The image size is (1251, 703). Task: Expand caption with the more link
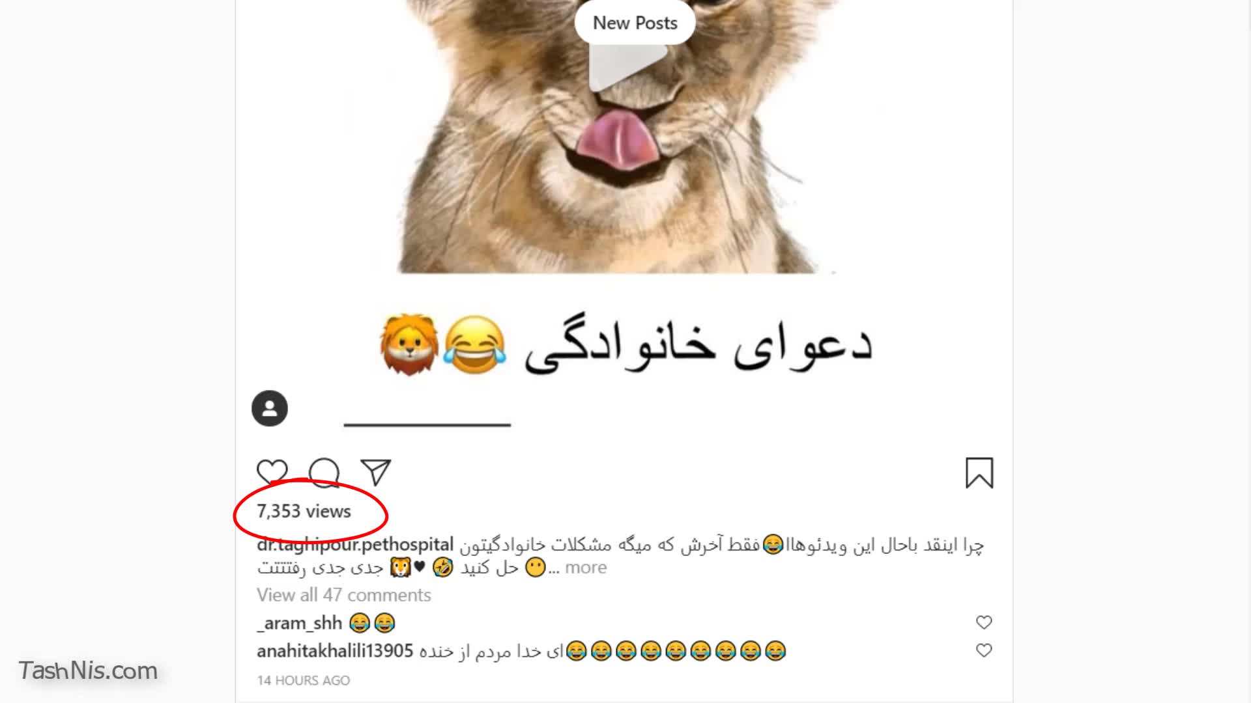[x=586, y=568]
